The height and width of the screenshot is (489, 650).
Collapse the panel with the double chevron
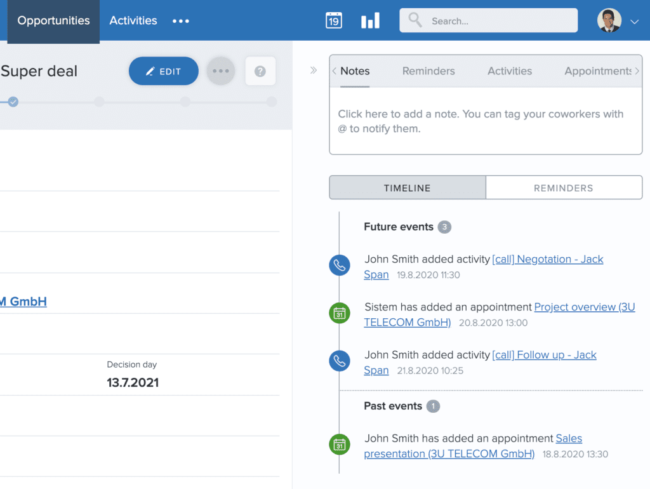(x=313, y=71)
